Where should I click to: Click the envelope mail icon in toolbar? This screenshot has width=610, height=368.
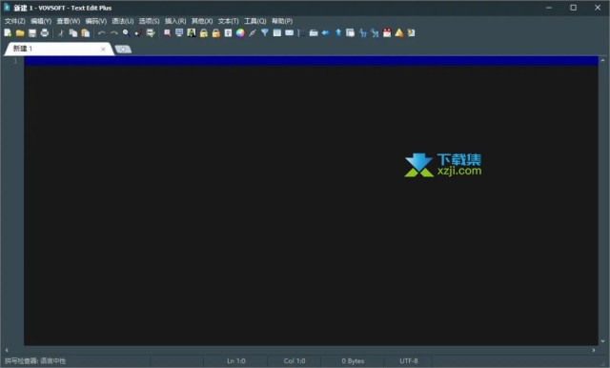click(x=290, y=33)
